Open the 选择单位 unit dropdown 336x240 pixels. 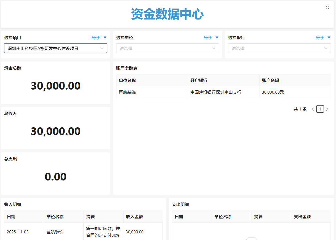(167, 48)
